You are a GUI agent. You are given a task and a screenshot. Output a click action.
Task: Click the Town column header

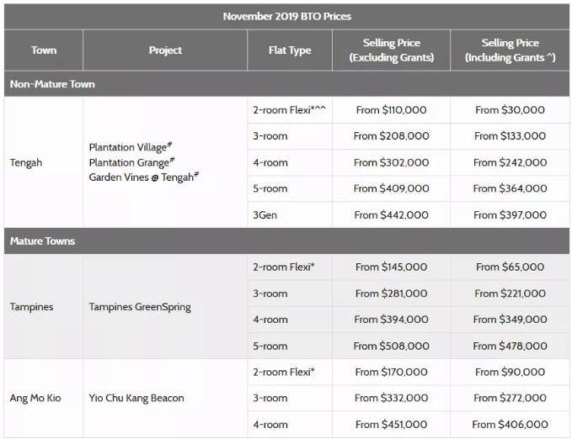[x=44, y=50]
